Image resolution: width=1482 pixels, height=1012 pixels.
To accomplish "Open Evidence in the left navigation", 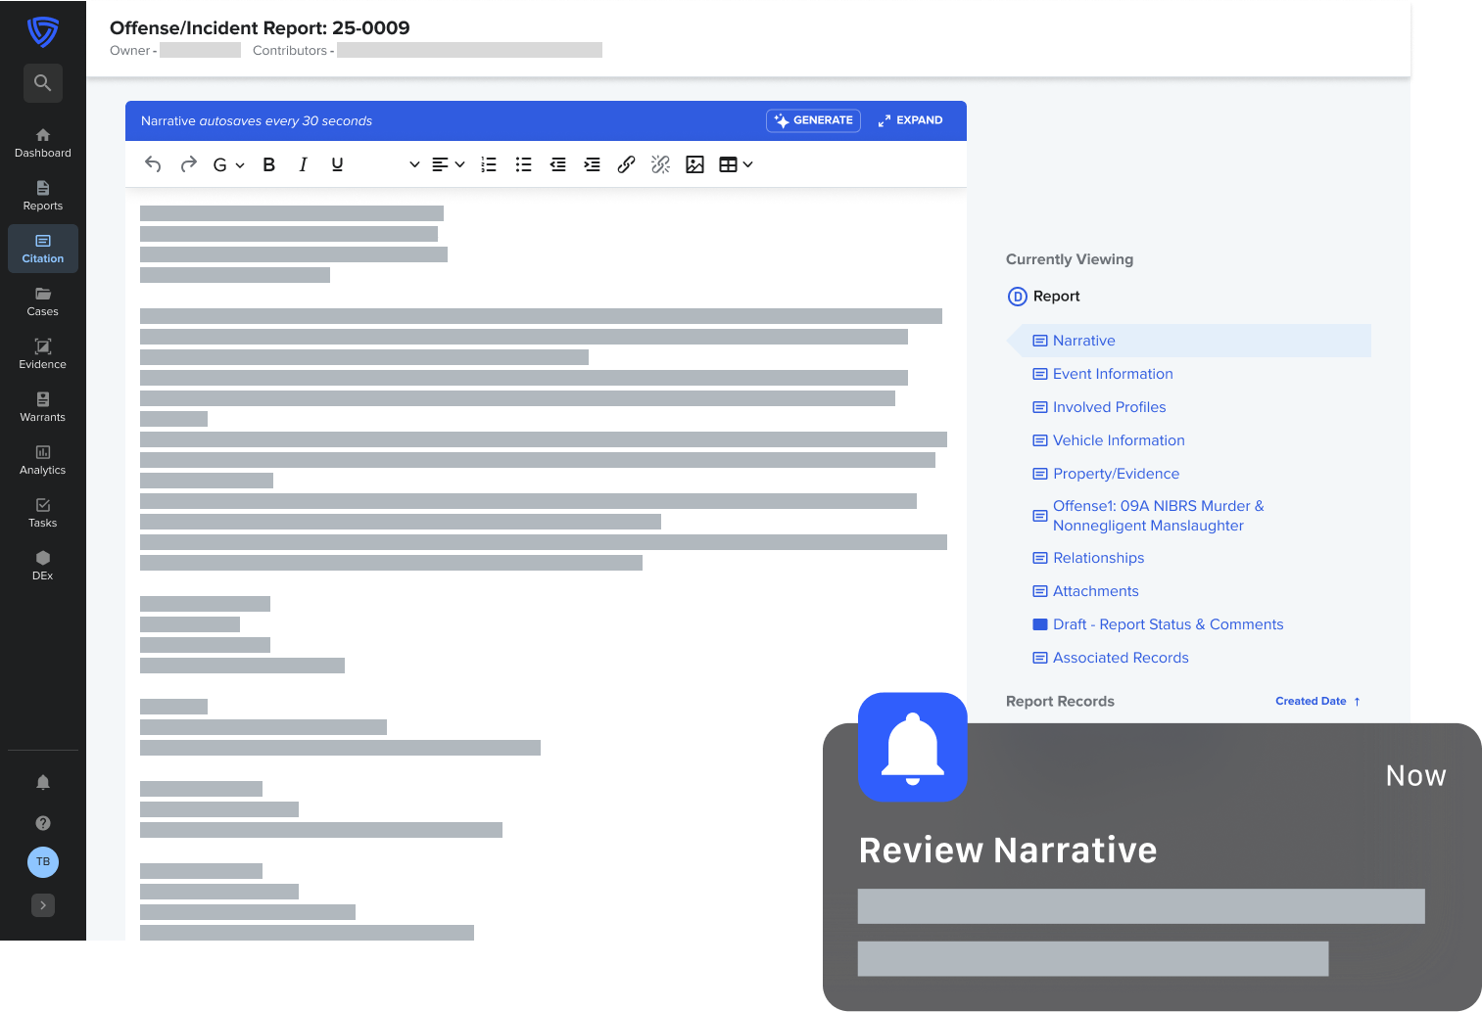I will pos(42,353).
